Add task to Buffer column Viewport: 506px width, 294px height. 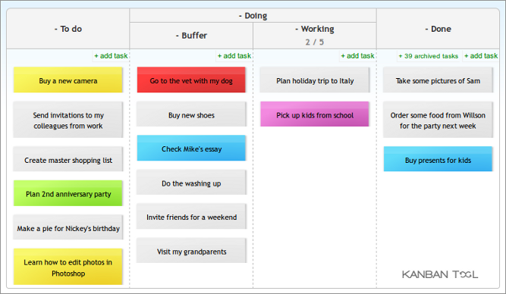pyautogui.click(x=234, y=56)
